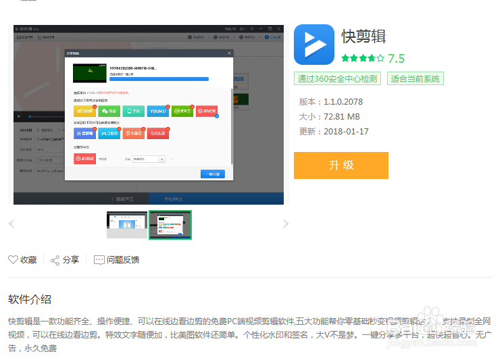Click the description paragraph starting 快剪辑是一款
This screenshot has width=504, height=360.
[x=250, y=334]
